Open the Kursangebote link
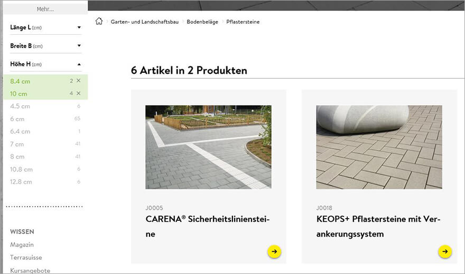 point(30,270)
